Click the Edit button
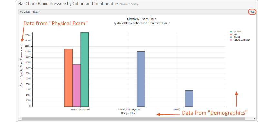This screenshot has height=122, width=258. [x=253, y=12]
